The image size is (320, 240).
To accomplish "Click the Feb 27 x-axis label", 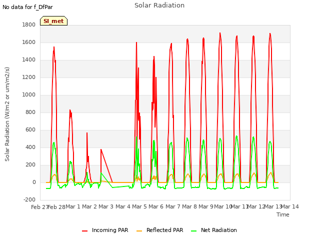I will point(39,207).
